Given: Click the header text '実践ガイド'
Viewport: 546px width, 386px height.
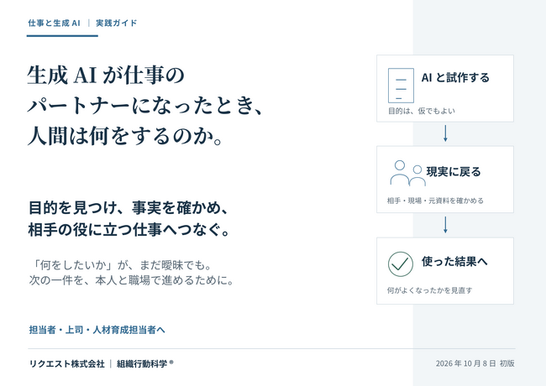Looking at the screenshot, I should point(116,23).
